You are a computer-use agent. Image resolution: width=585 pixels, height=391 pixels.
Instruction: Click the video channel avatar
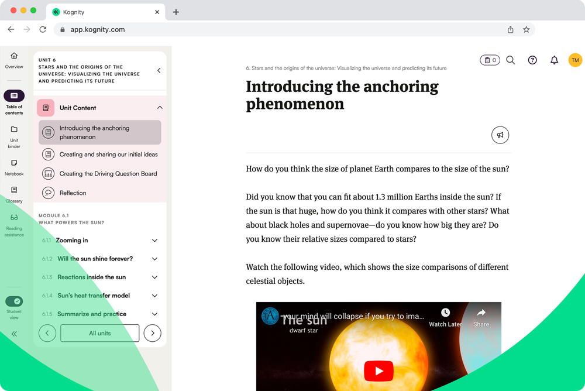click(270, 316)
